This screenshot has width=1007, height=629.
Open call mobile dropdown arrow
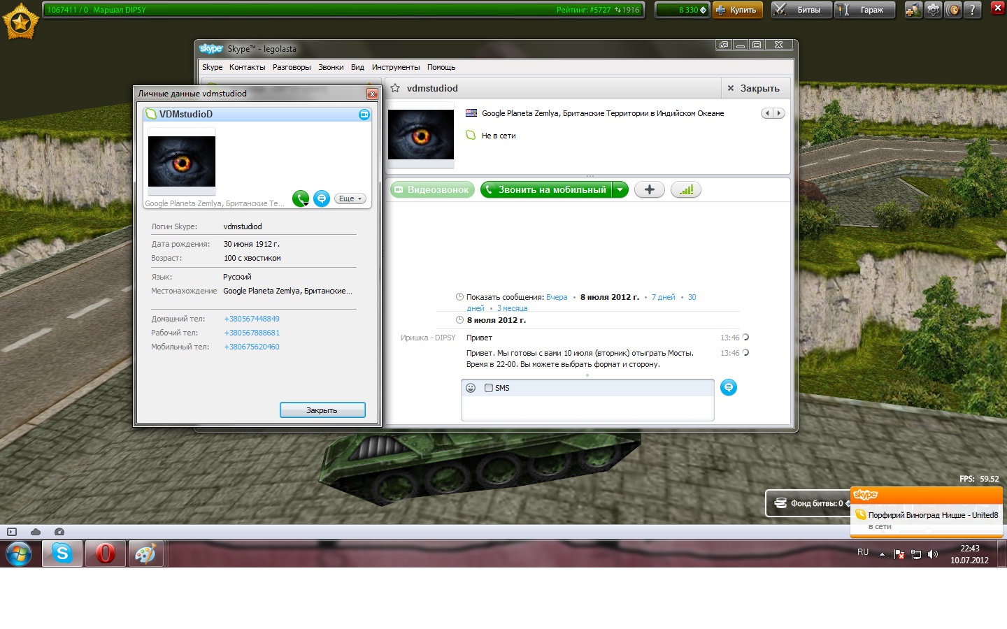(620, 189)
